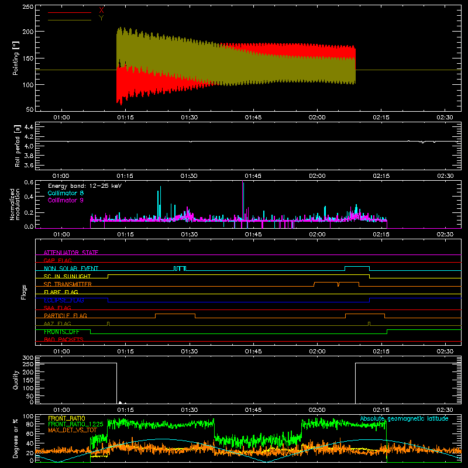
Task: Click the SAA_FLAG label
Action: tap(57, 308)
